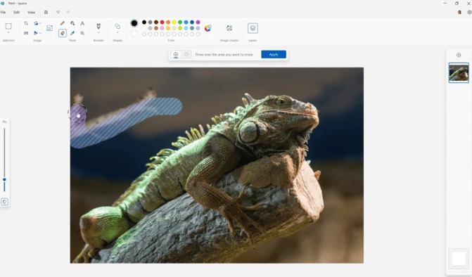Click the icon below the size slider

click(x=4, y=202)
